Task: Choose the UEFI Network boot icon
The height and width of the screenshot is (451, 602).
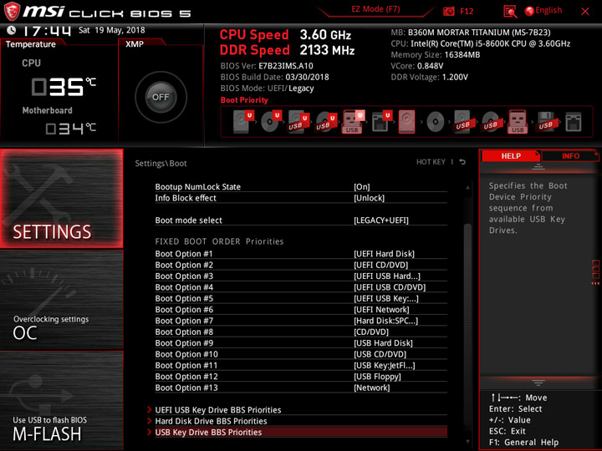Action: [x=381, y=122]
